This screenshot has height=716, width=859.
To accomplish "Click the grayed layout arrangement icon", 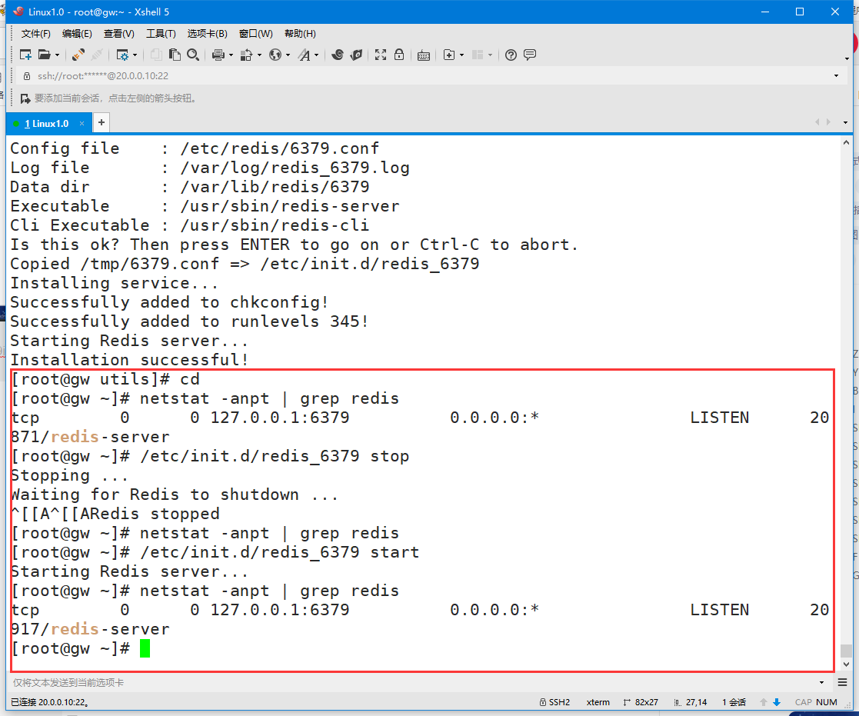I will pyautogui.click(x=478, y=55).
